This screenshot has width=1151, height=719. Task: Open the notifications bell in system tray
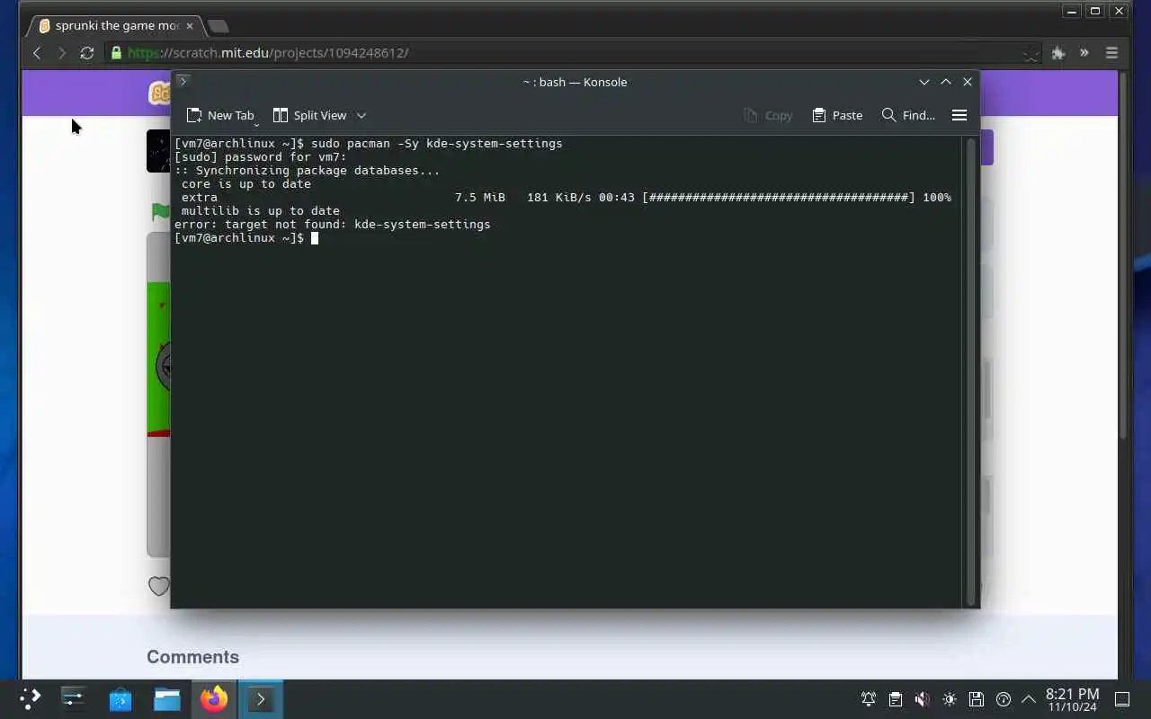(869, 699)
